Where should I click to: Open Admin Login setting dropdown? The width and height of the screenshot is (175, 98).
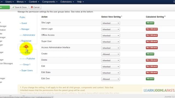110,29
